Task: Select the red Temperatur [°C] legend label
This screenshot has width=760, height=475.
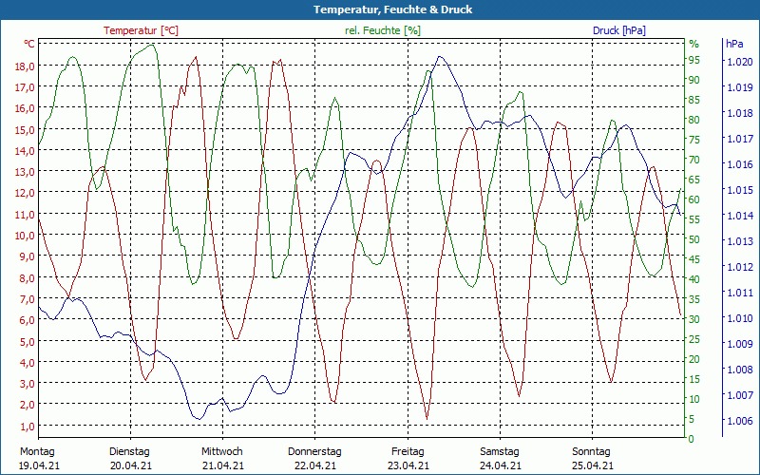Action: click(x=141, y=30)
